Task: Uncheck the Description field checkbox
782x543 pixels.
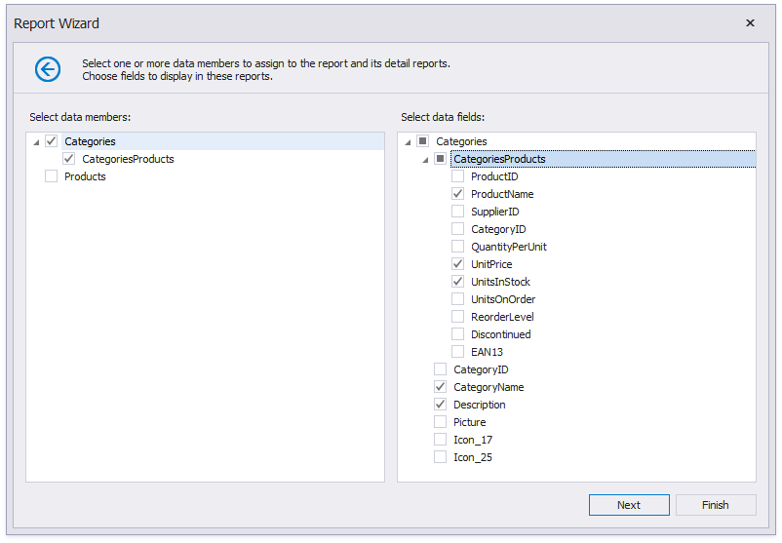Action: click(x=441, y=405)
